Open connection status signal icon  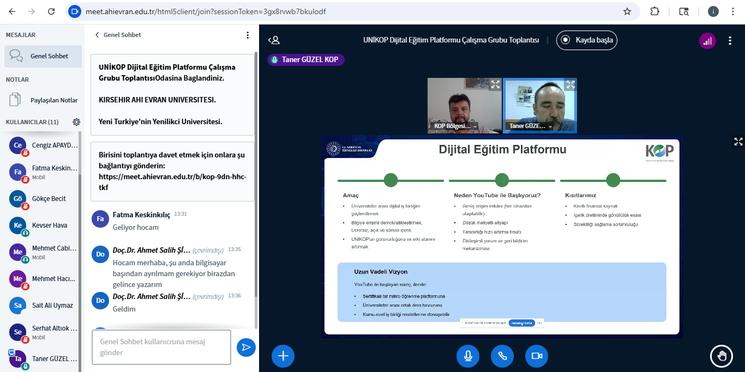707,40
